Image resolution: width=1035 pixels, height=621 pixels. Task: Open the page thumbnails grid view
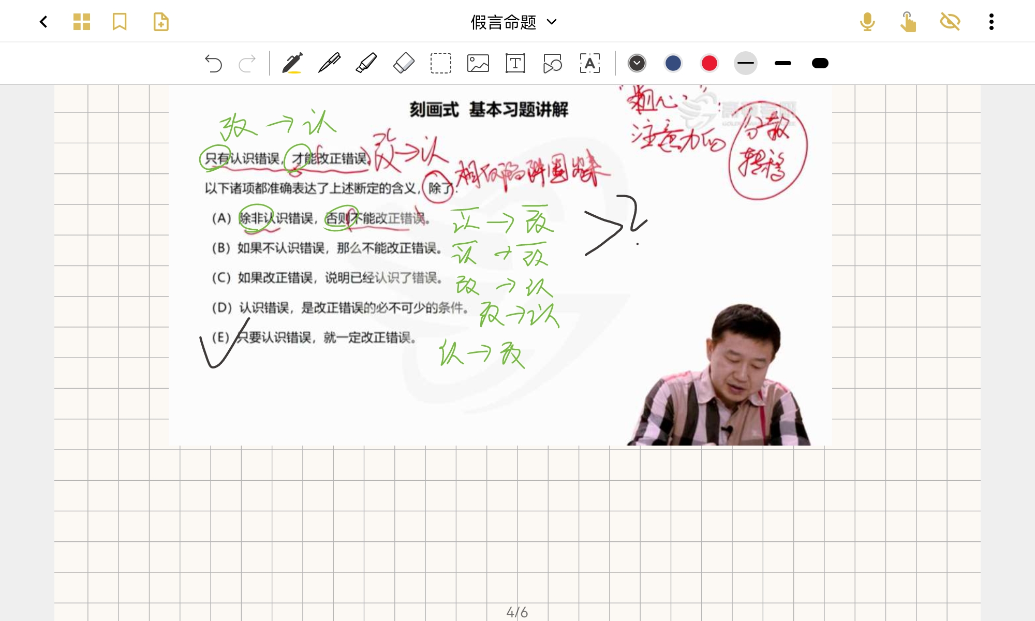[82, 22]
